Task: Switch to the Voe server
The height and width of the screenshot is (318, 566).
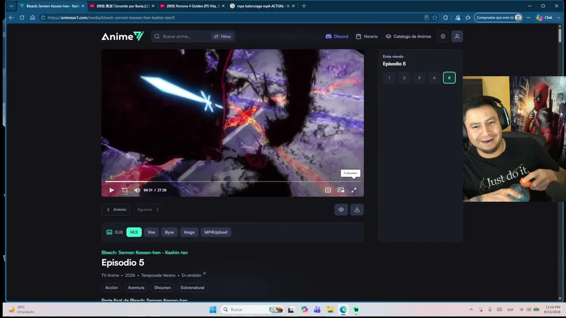Action: [x=151, y=232]
